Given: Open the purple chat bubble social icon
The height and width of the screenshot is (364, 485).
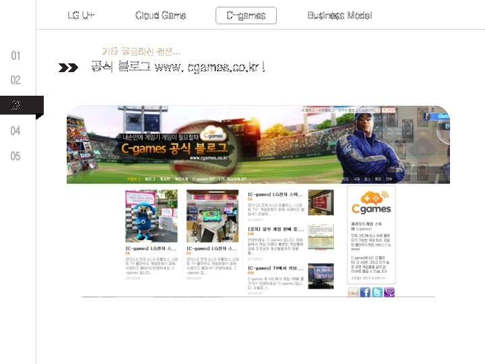Looking at the screenshot, I should click(x=389, y=292).
